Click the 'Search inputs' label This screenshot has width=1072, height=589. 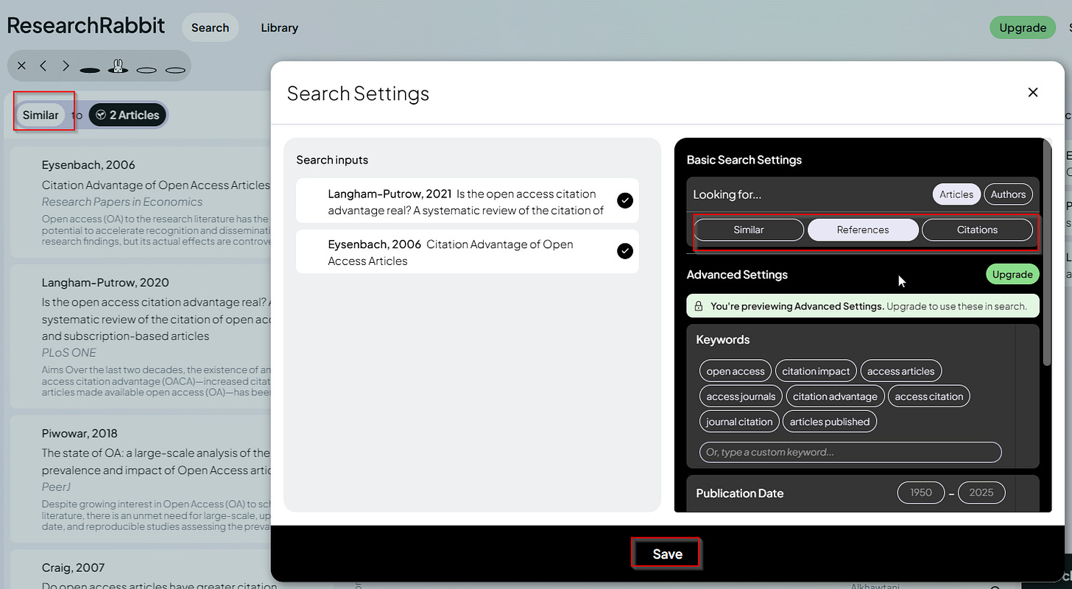(332, 160)
